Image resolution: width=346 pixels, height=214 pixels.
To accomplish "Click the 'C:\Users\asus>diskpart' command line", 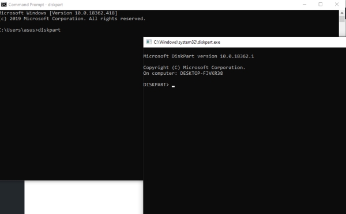I will 30,30.
